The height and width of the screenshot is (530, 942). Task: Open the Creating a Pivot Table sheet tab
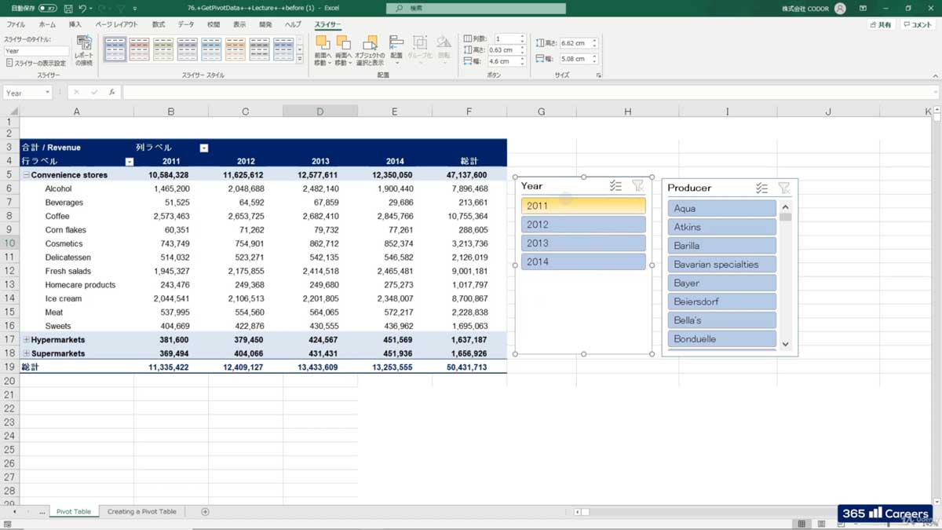pyautogui.click(x=142, y=510)
